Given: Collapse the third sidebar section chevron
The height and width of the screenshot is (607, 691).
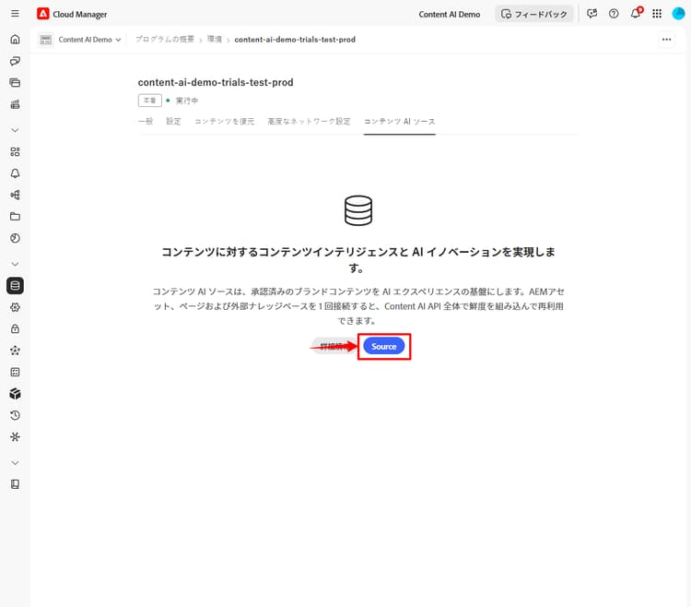Looking at the screenshot, I should click(15, 463).
